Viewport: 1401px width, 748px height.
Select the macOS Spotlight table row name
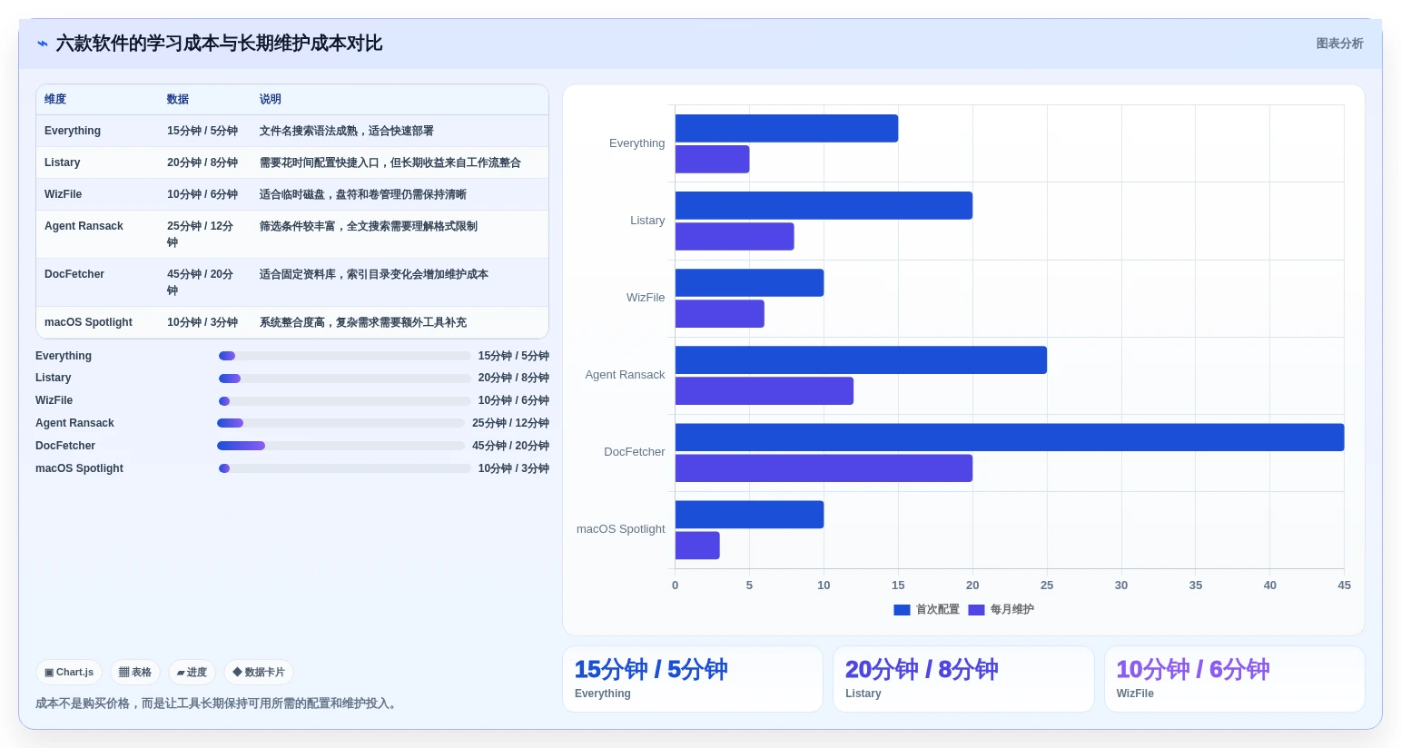coord(88,322)
